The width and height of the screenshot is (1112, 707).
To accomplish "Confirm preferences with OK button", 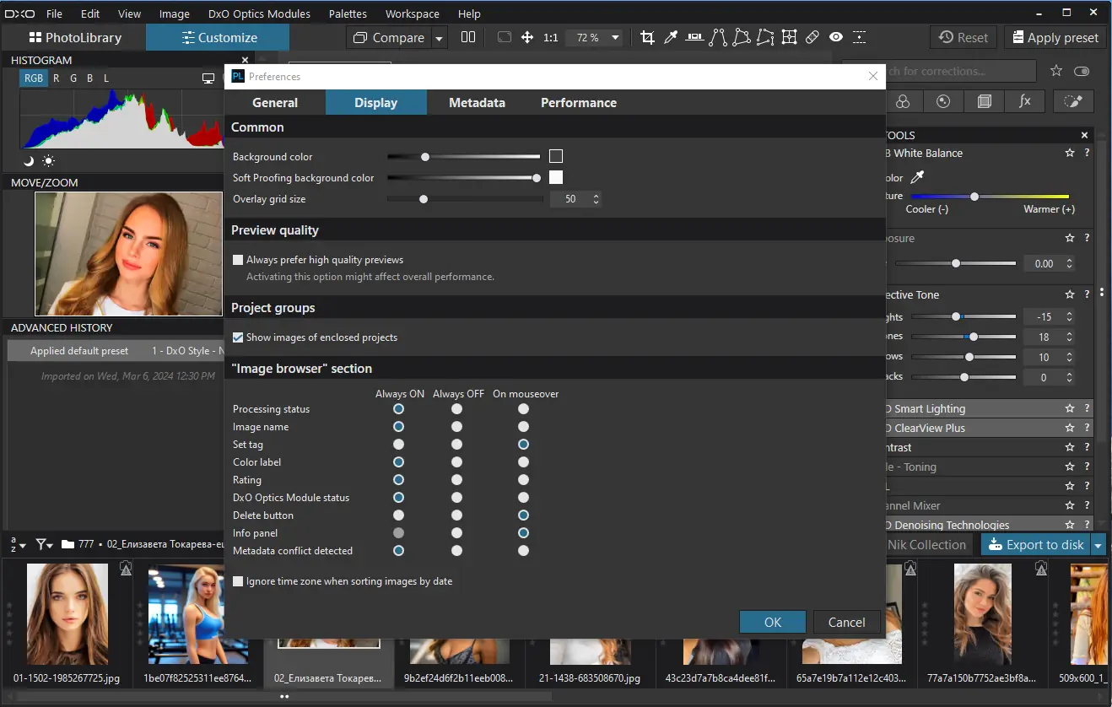I will [x=772, y=622].
